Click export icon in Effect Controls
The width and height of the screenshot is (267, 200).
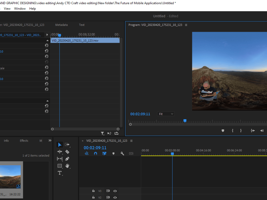pos(116,133)
